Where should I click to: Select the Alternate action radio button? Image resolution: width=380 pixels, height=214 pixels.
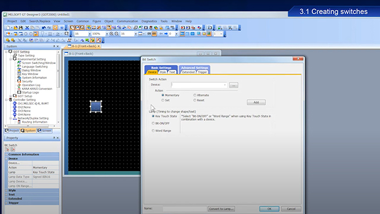(195, 95)
